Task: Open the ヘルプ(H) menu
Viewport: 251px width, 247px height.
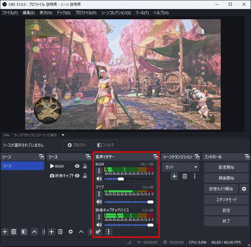Action: tap(161, 13)
